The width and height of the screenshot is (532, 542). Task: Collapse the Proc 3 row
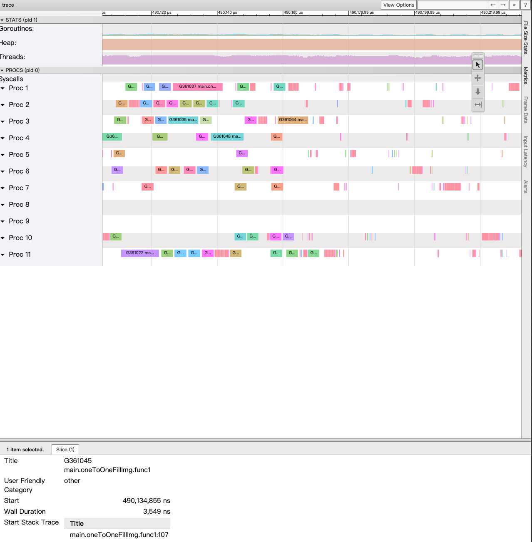pos(3,121)
